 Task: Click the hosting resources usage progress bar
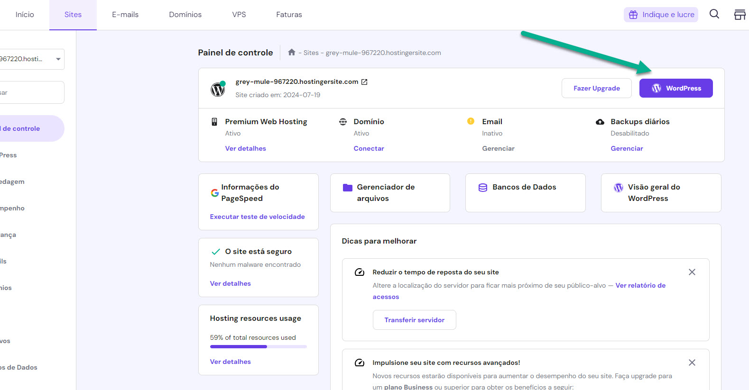259,347
